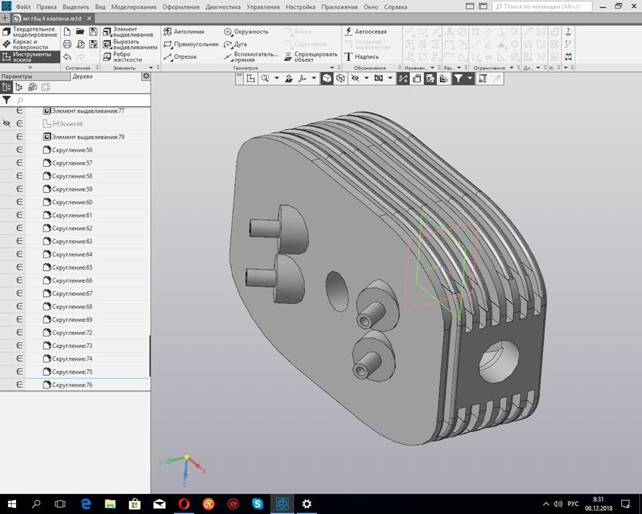
Task: Expand the Элементы toolbar group dropdown
Action: (x=150, y=68)
